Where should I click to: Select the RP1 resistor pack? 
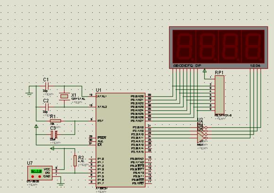(x=220, y=95)
